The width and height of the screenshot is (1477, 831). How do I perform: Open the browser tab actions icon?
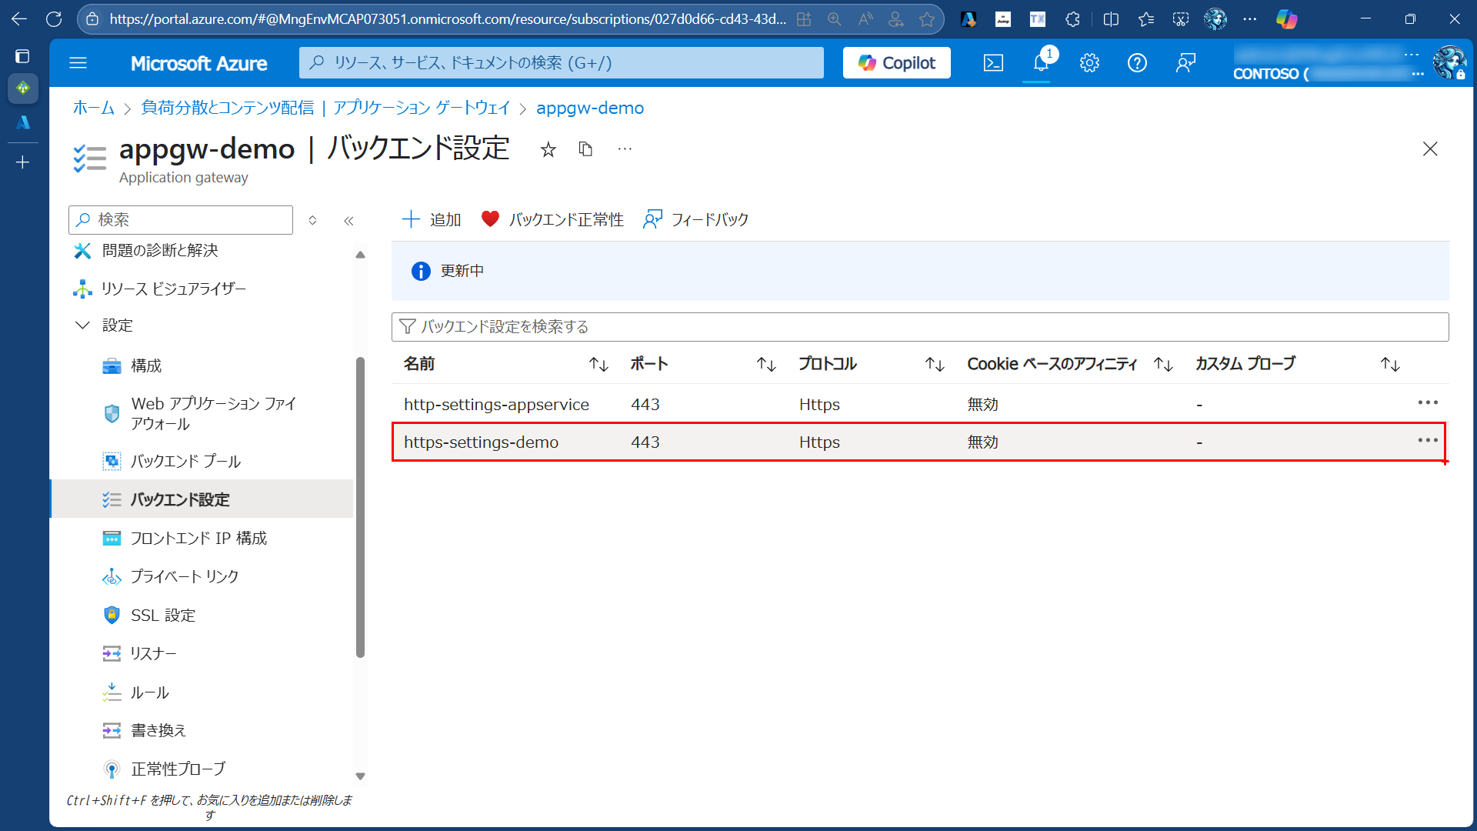[22, 56]
